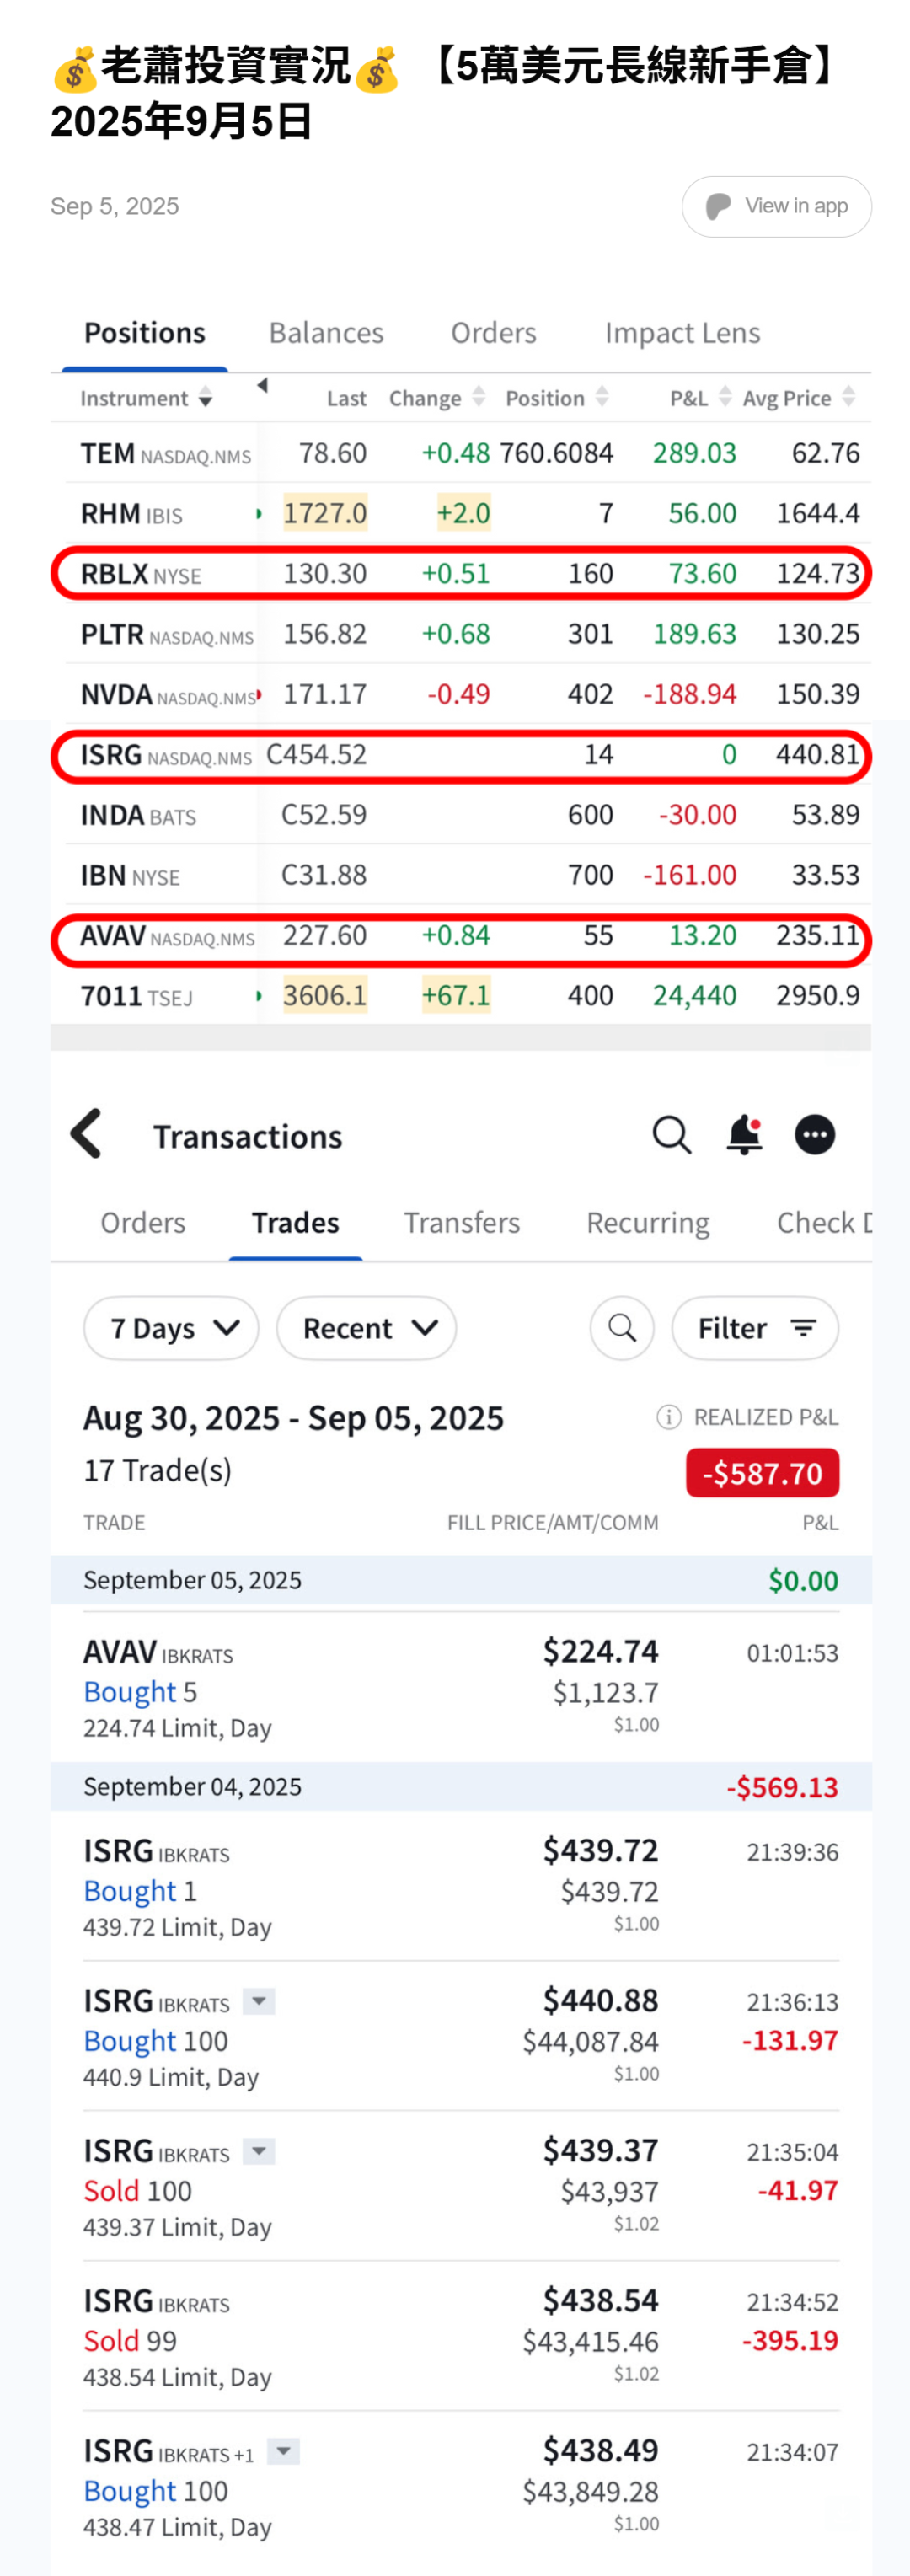Open search in Transactions header
This screenshot has height=2576, width=910.
coord(671,1135)
